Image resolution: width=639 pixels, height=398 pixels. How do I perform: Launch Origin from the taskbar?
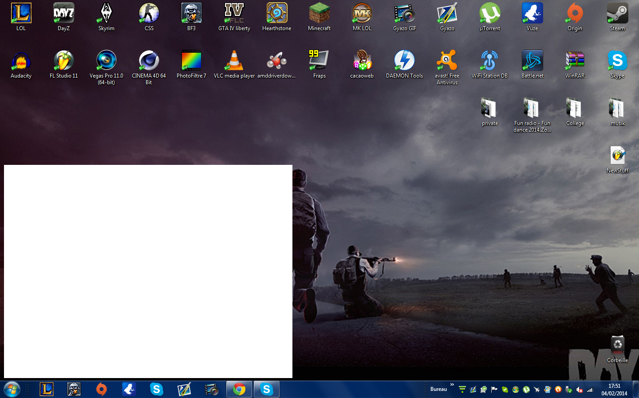(x=102, y=390)
